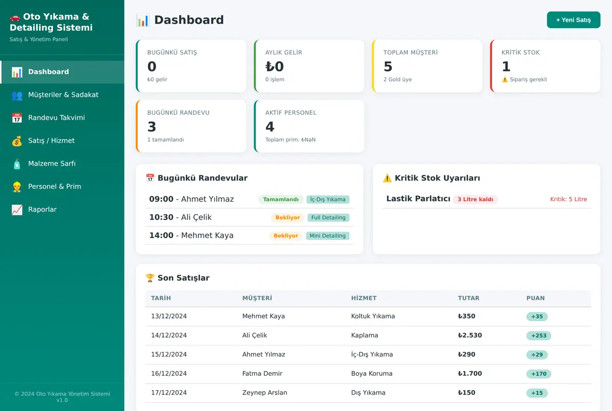
Task: Click the chart icon beside Dashboard heading
Action: point(143,20)
